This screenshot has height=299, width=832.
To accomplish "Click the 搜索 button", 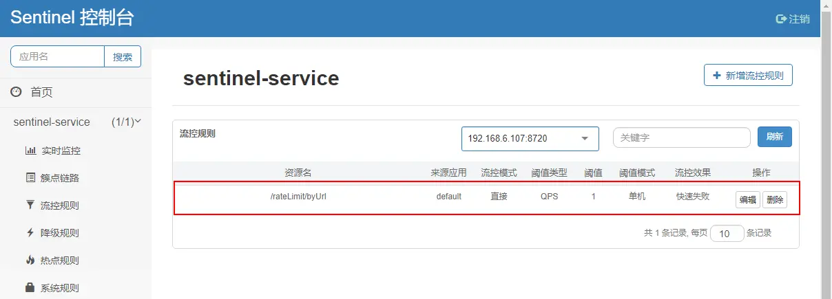I will pos(123,56).
